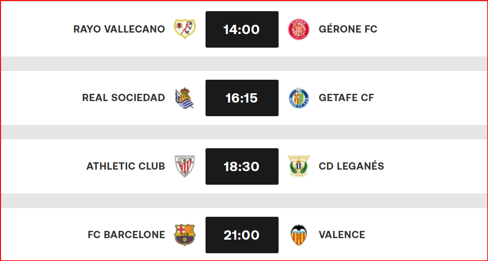The image size is (488, 261).
Task: Click the Rayo Vallecano club crest
Action: click(x=185, y=29)
